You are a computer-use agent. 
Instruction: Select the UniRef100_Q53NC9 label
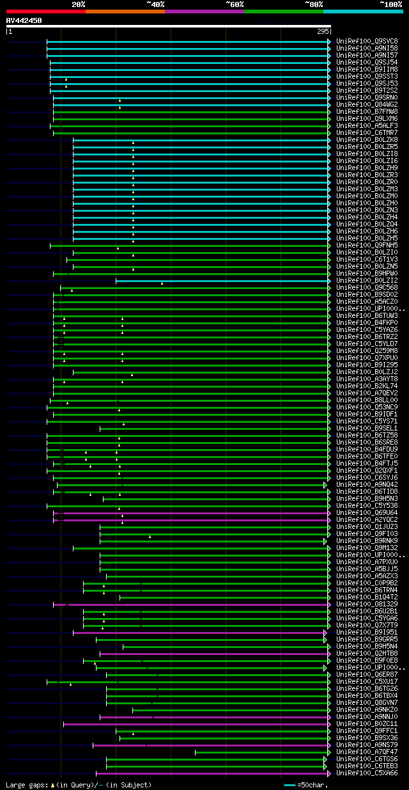coord(367,407)
